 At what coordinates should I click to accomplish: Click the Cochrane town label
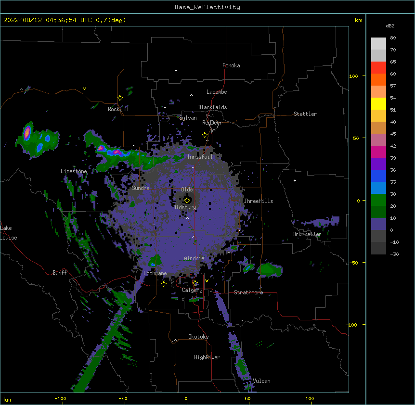pos(155,273)
